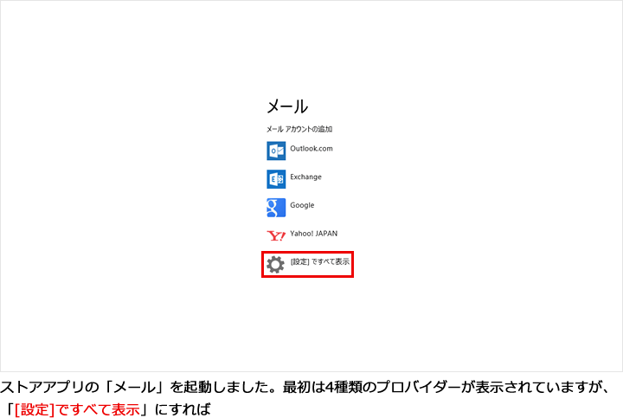This screenshot has height=418, width=623.
Task: Click the Exchange account icon
Action: point(276,179)
